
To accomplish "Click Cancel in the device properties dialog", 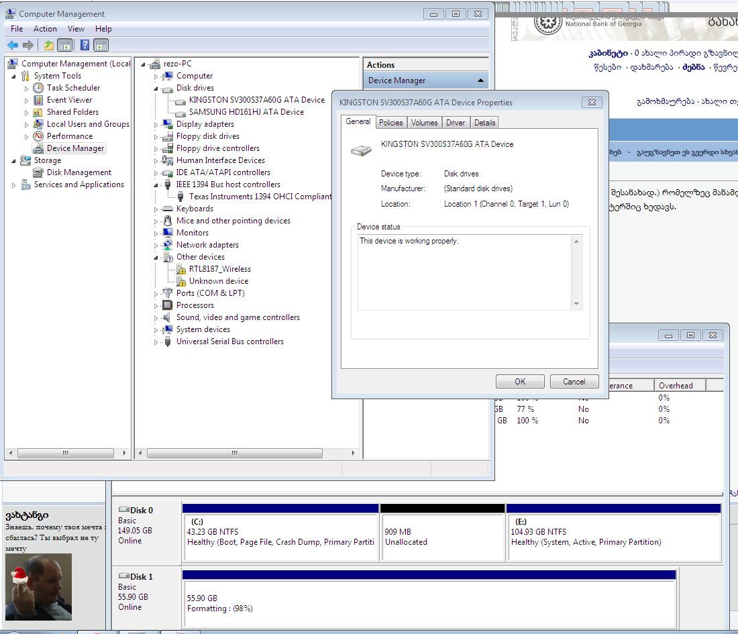I will click(574, 381).
